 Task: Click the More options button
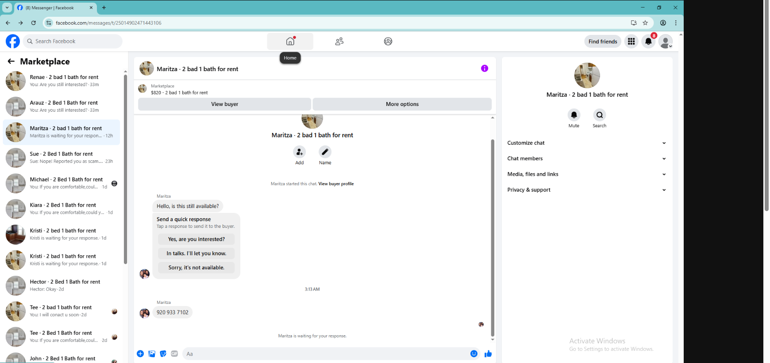pos(402,104)
